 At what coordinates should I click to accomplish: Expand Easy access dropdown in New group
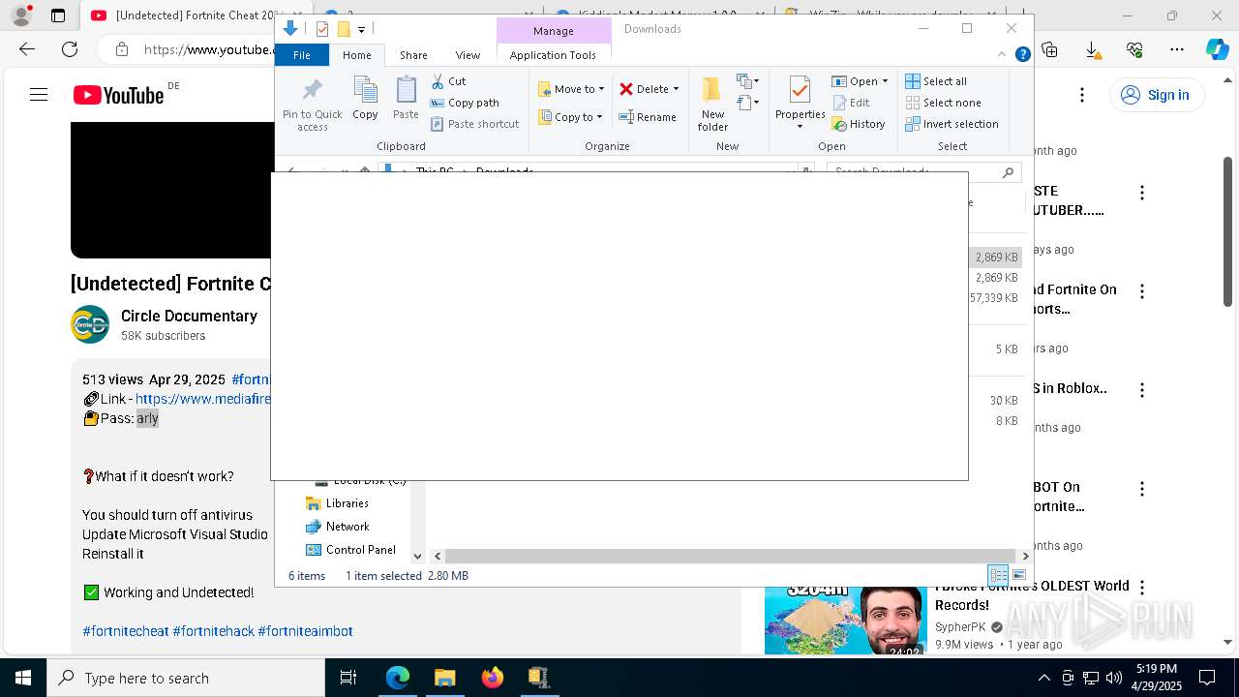coord(748,103)
